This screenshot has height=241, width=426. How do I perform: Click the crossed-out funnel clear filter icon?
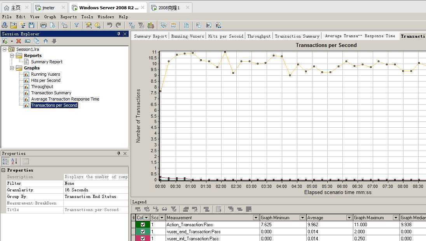141,25
